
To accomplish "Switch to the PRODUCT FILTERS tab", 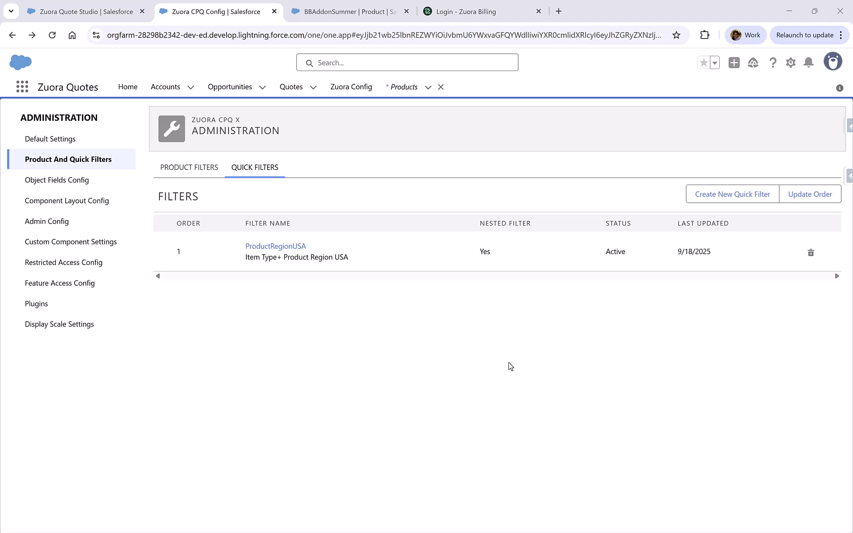I will click(x=189, y=167).
